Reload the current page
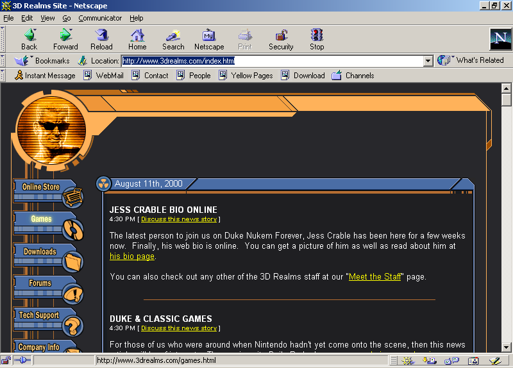This screenshot has height=368, width=513. [x=101, y=39]
